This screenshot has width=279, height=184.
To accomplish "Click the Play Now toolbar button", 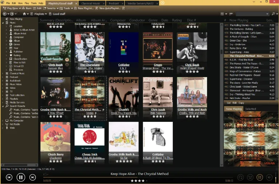I will coord(11,8).
